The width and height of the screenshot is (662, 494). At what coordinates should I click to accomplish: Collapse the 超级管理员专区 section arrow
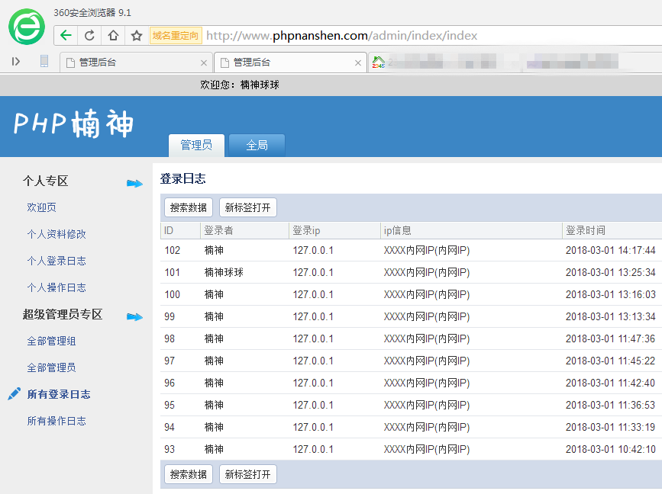pyautogui.click(x=134, y=316)
